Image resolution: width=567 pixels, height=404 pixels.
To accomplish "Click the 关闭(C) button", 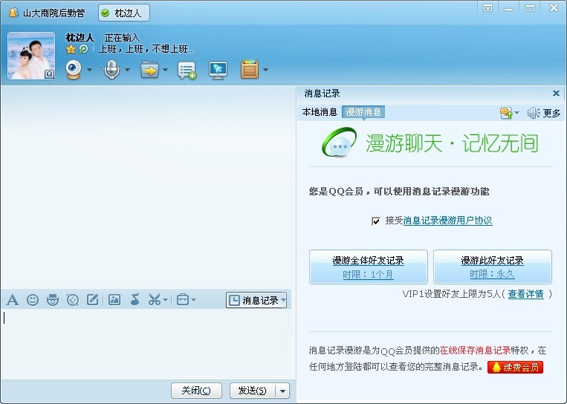I will 196,391.
